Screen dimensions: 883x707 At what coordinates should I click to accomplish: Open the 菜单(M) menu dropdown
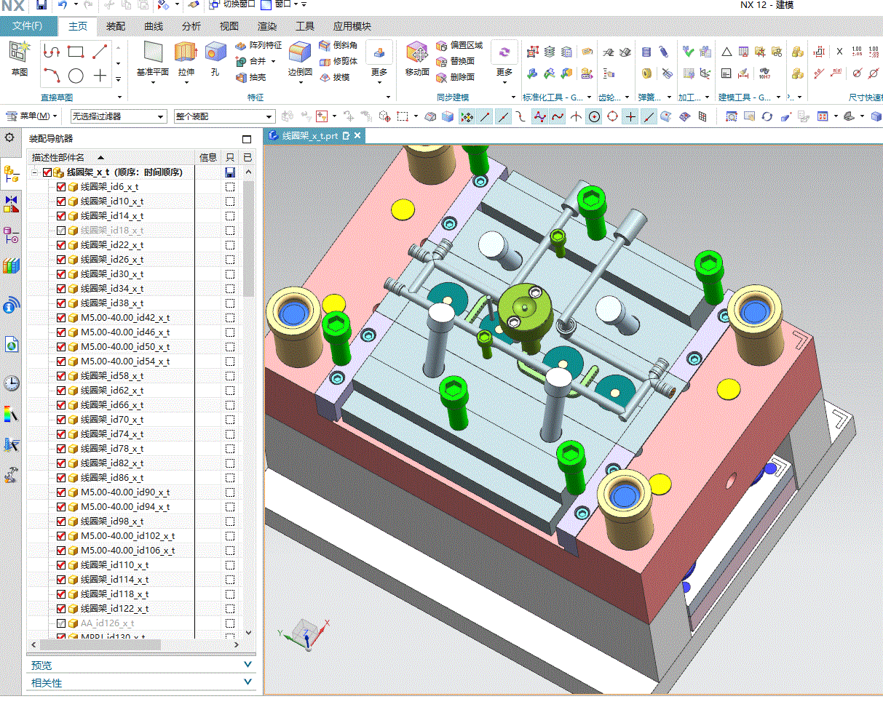33,116
